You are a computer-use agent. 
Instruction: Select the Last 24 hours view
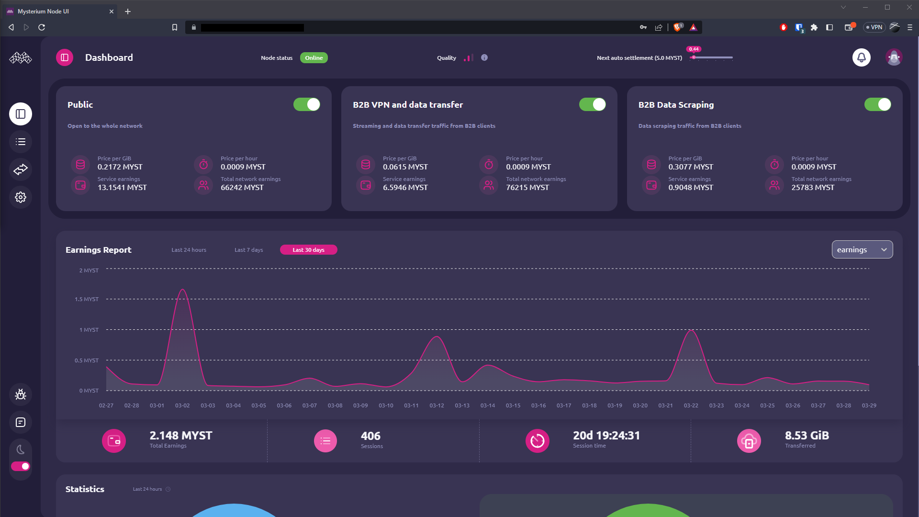tap(189, 249)
